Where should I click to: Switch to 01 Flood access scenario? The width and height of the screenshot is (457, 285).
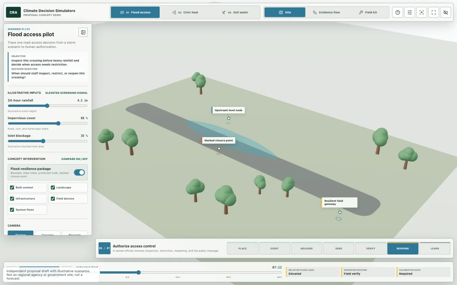(x=135, y=12)
